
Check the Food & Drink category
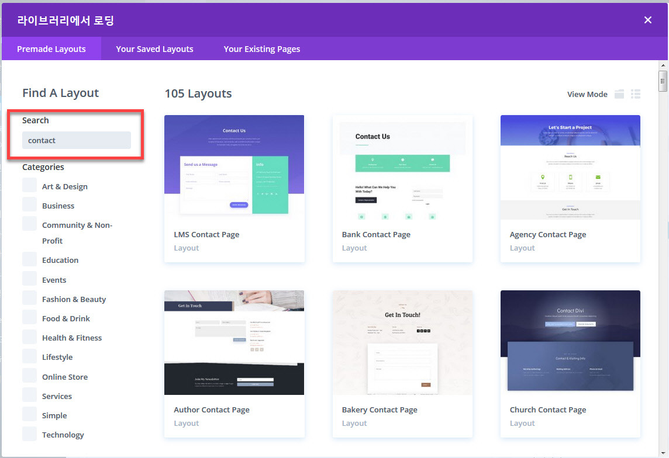[x=29, y=318]
